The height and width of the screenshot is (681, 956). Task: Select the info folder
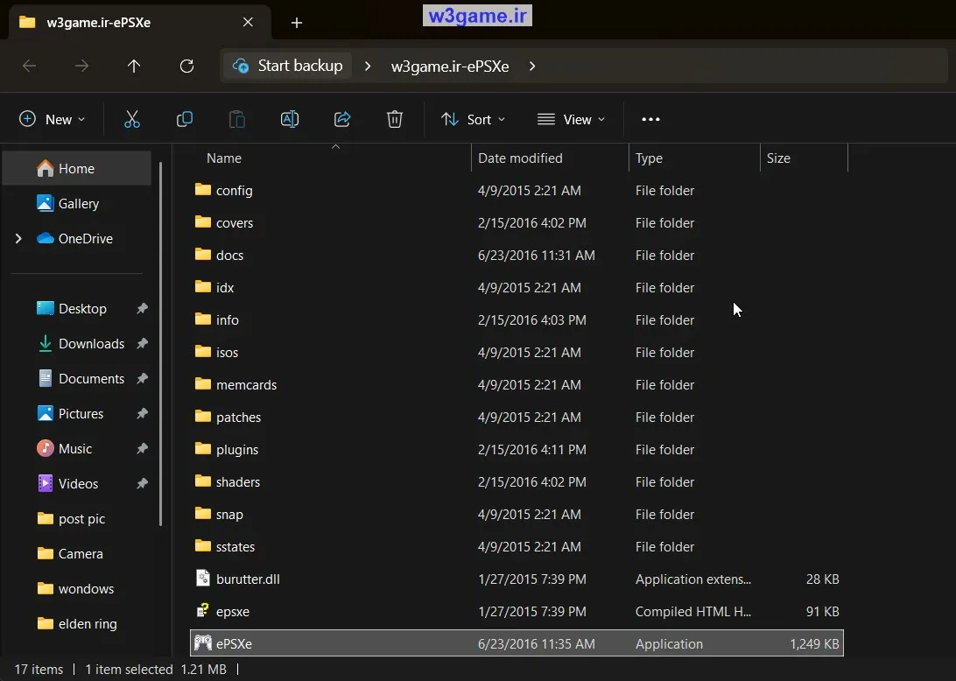[517, 319]
